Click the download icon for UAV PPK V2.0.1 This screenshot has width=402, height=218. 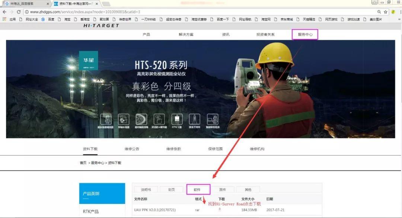(x=219, y=210)
